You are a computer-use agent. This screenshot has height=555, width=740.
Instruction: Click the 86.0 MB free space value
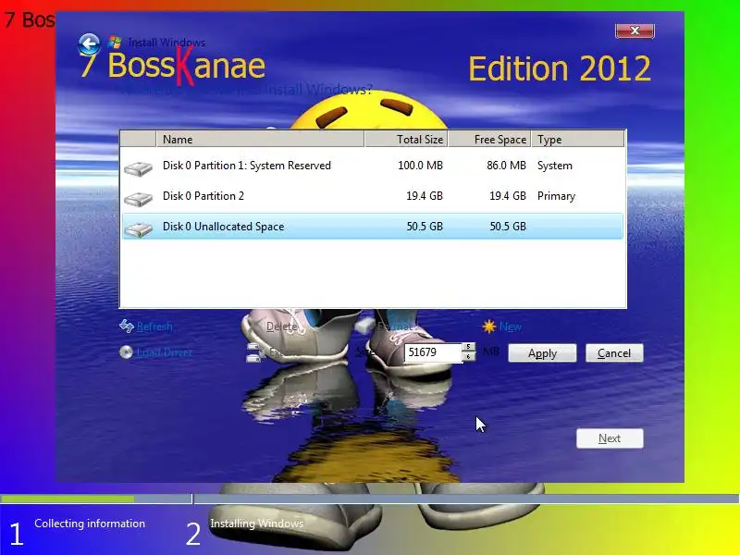[x=506, y=166]
